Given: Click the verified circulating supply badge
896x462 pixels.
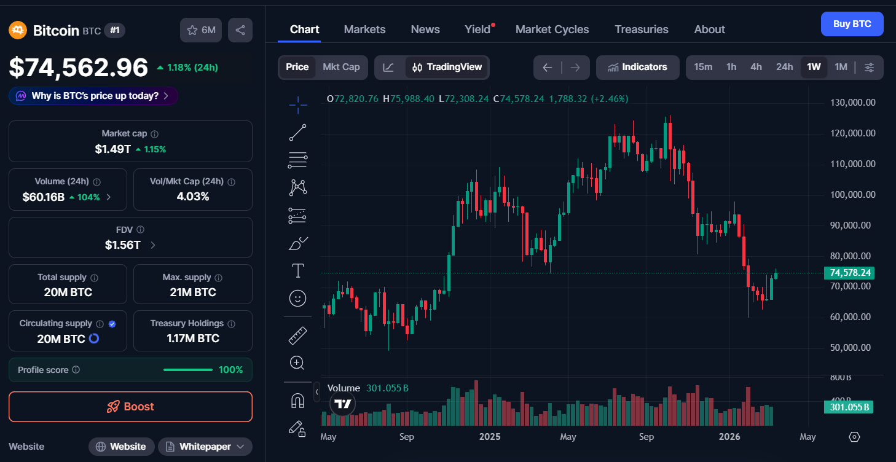Looking at the screenshot, I should [112, 324].
